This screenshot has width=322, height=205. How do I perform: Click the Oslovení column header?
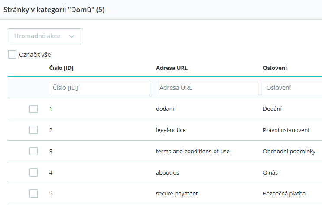coord(275,68)
